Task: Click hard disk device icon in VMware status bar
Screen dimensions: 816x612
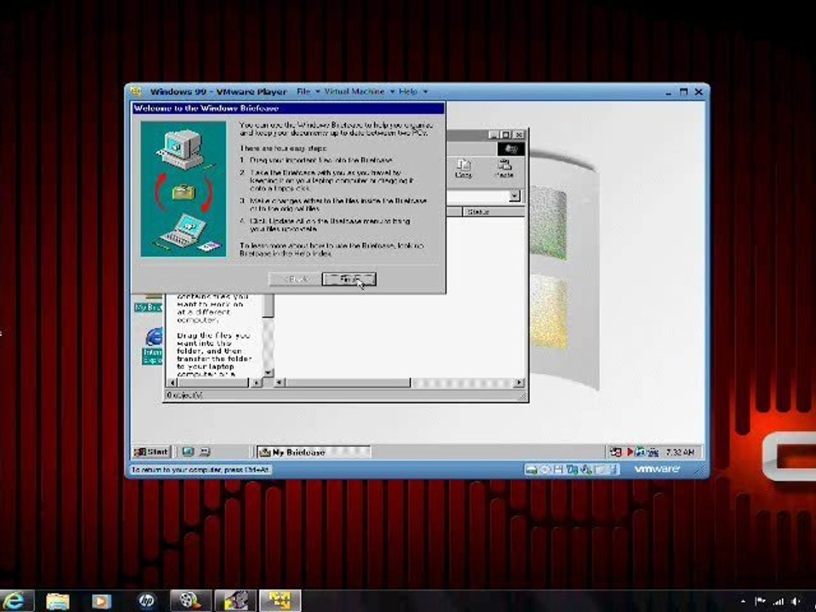Action: click(x=530, y=469)
